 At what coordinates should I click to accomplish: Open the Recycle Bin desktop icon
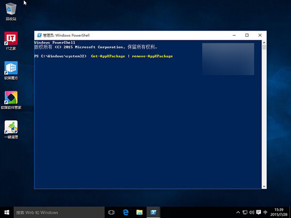(x=11, y=9)
